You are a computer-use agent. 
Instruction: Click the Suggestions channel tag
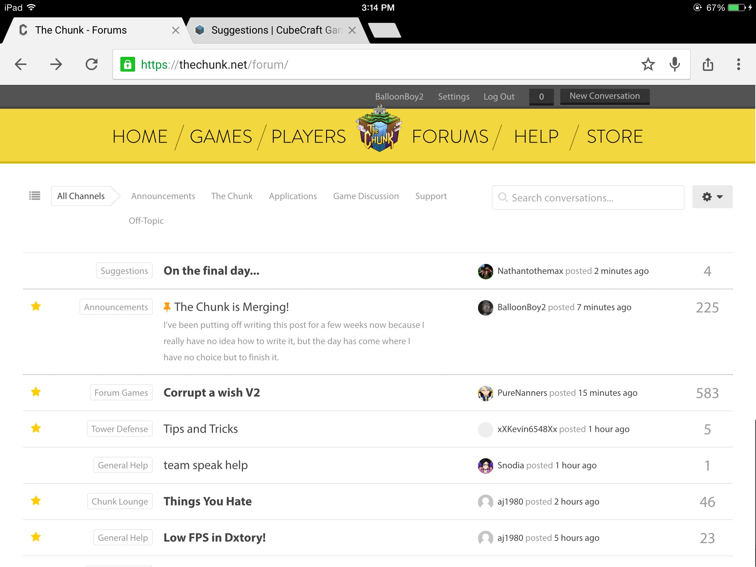click(124, 271)
